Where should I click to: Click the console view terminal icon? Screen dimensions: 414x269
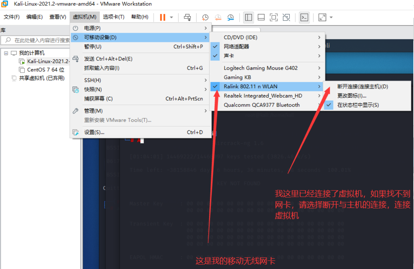click(x=304, y=17)
